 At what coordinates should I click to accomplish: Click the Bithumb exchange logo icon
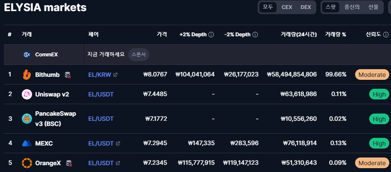27,75
